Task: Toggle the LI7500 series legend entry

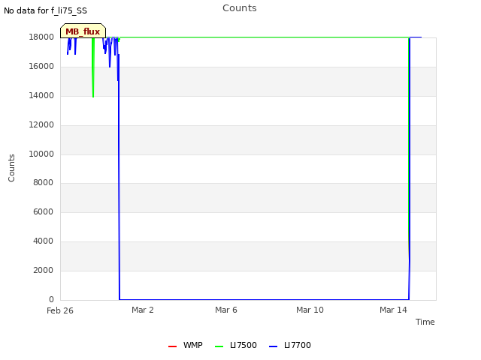Action: click(x=235, y=345)
